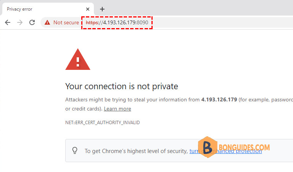Click 'Your connection is not private' heading

point(121,86)
